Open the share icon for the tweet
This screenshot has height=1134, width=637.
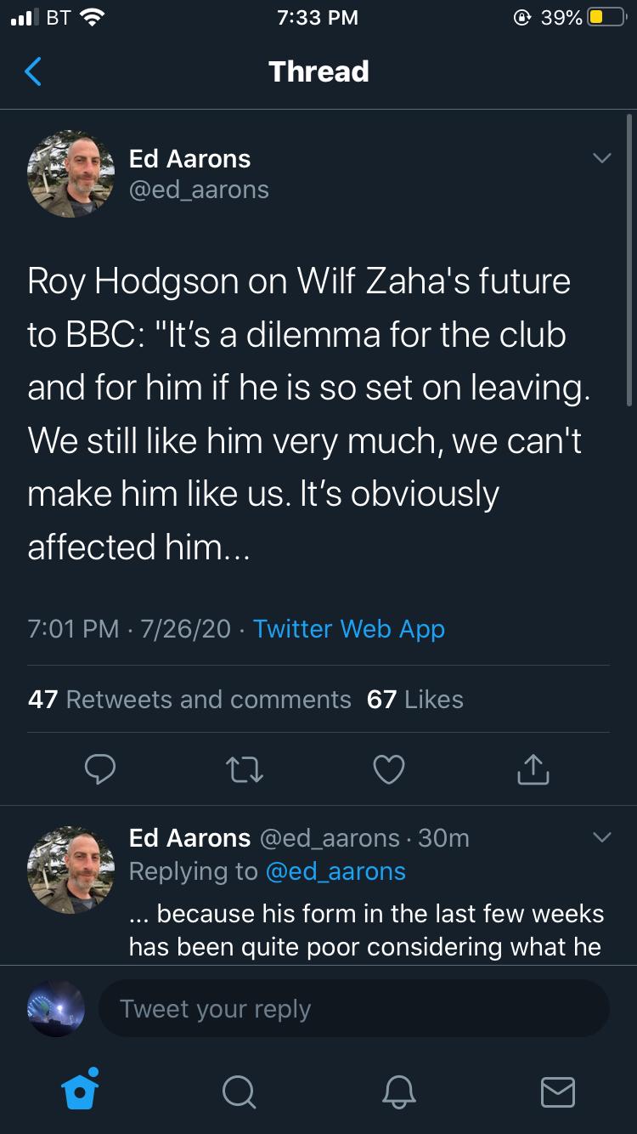pos(533,769)
